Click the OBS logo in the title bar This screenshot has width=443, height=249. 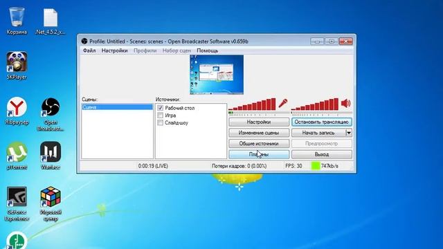coord(84,41)
